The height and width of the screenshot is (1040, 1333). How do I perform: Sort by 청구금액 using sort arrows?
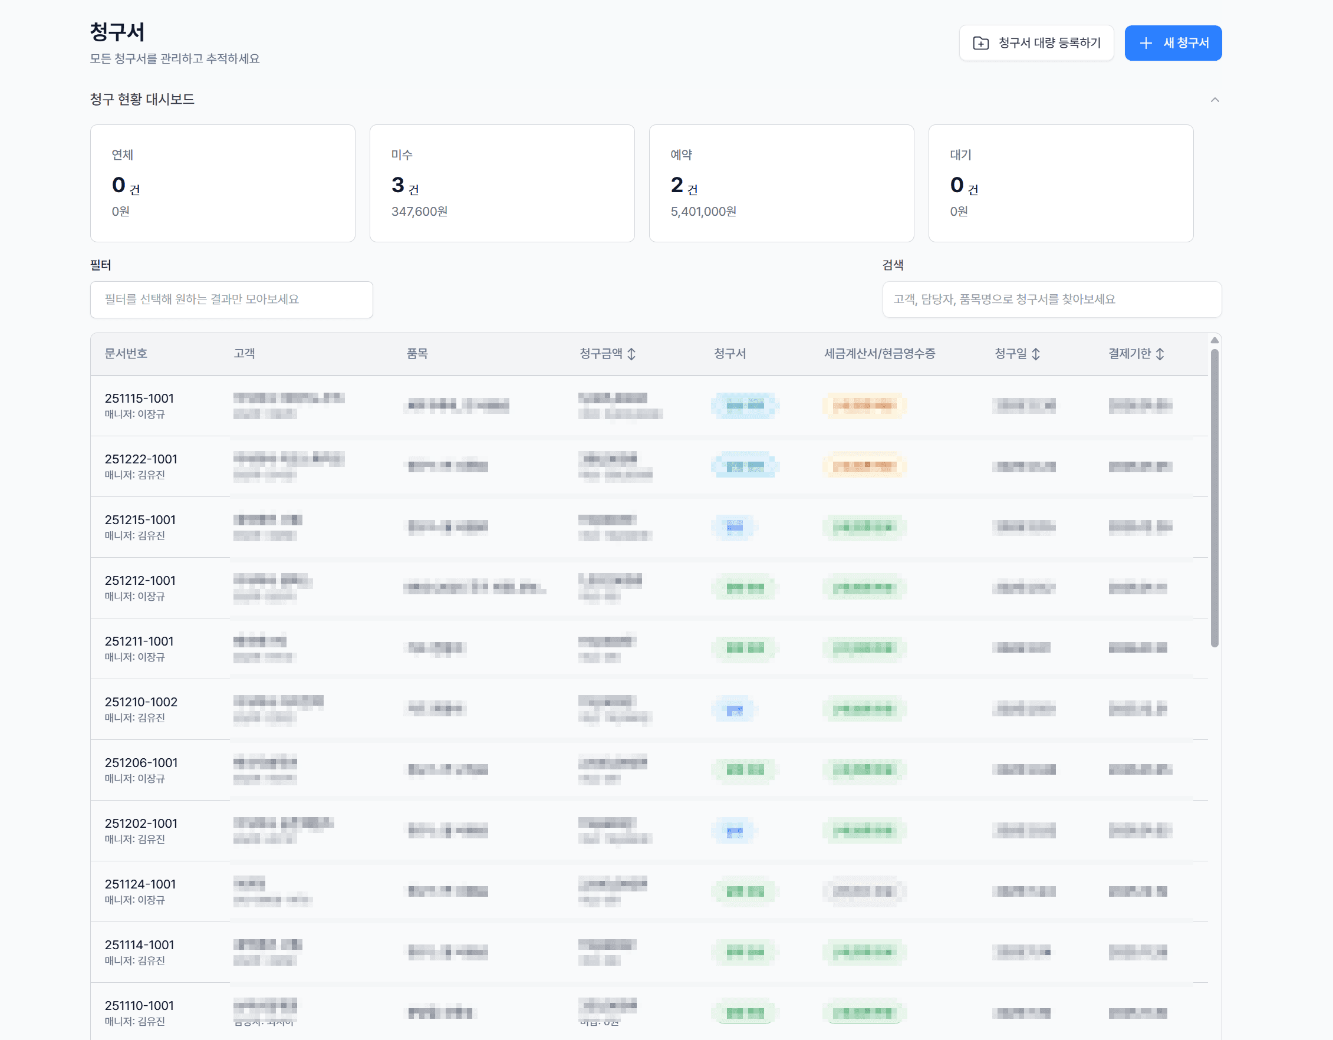click(631, 353)
